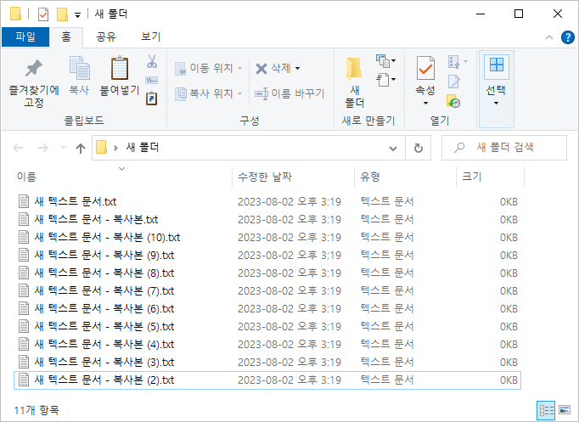Image resolution: width=579 pixels, height=422 pixels.
Task: Click the scissors Cut icon
Action: pos(152,62)
